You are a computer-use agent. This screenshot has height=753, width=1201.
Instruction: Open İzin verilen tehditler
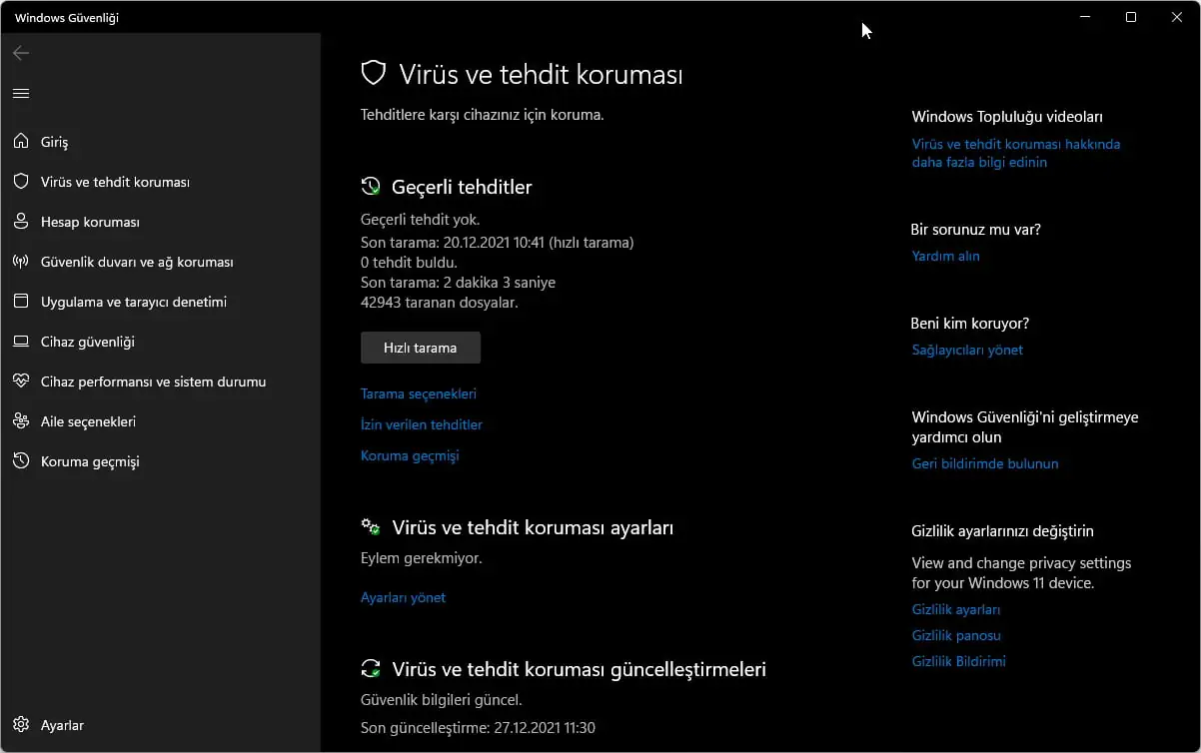422,424
